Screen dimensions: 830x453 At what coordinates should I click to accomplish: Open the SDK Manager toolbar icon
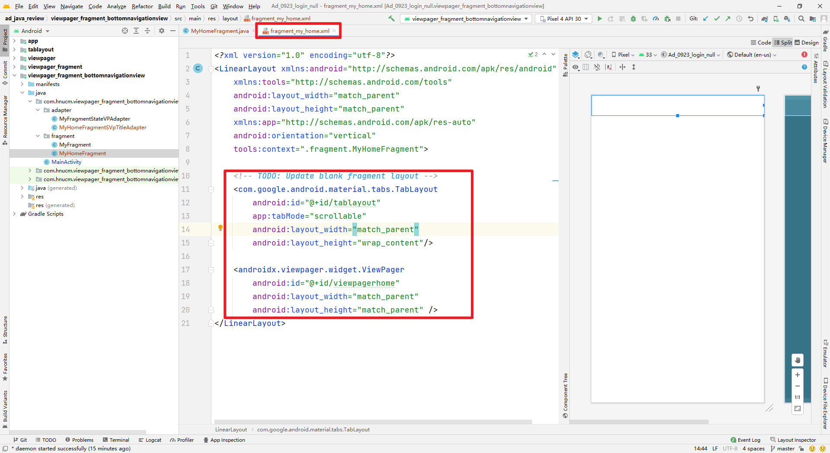point(787,19)
